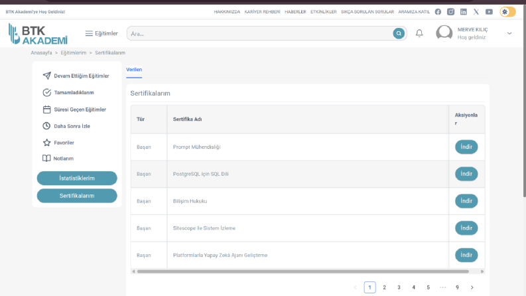The height and width of the screenshot is (296, 526).
Task: Click the page vertical scrollbar
Action: click(x=524, y=101)
